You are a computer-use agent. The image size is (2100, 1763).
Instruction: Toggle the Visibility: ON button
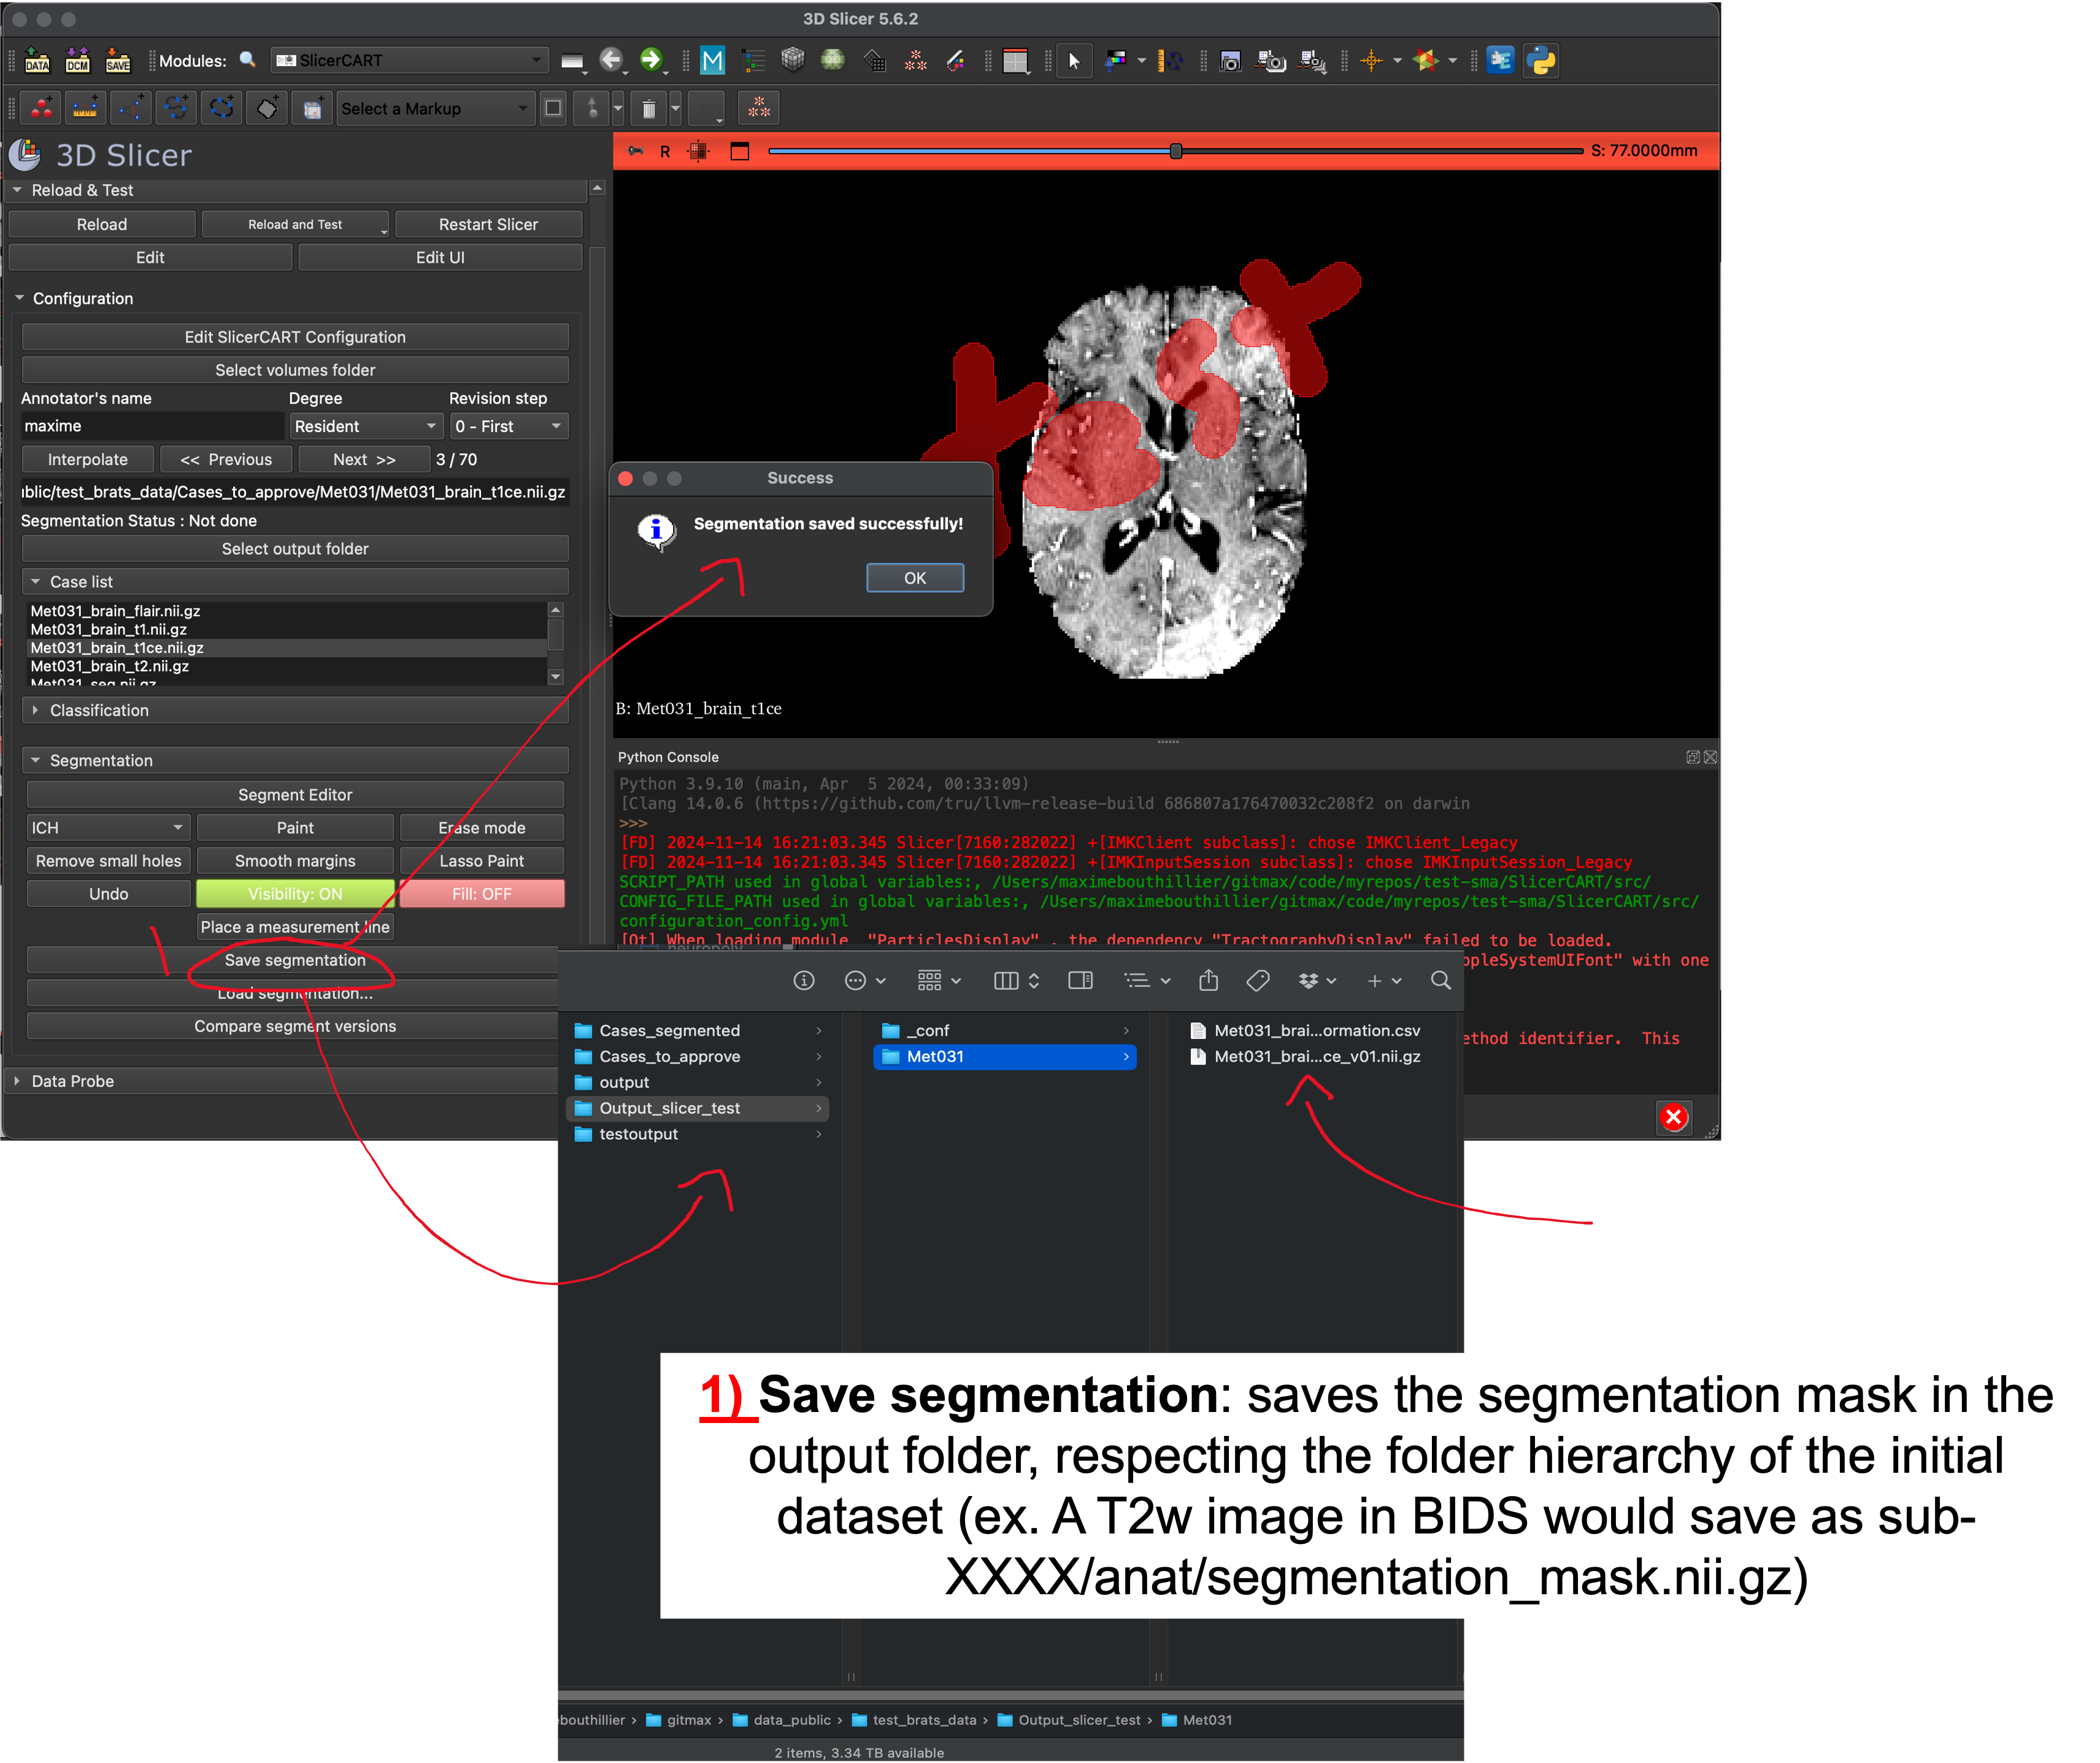[x=295, y=894]
